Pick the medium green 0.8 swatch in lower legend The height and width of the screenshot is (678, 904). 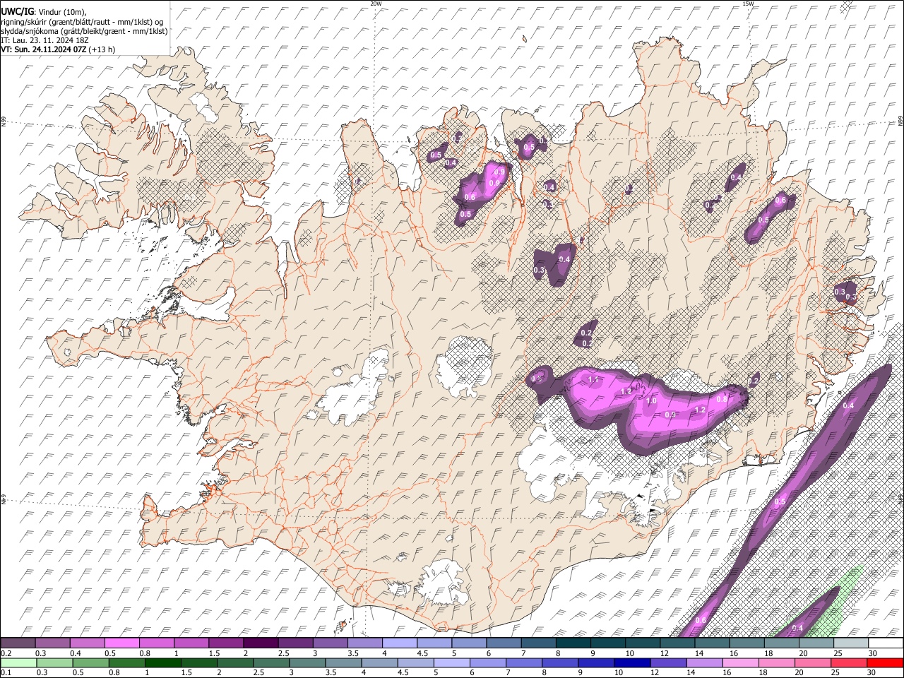click(x=126, y=662)
